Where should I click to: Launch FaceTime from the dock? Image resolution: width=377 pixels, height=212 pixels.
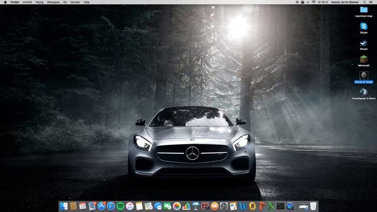(167, 206)
